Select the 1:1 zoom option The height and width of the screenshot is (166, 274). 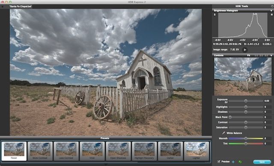(256, 56)
